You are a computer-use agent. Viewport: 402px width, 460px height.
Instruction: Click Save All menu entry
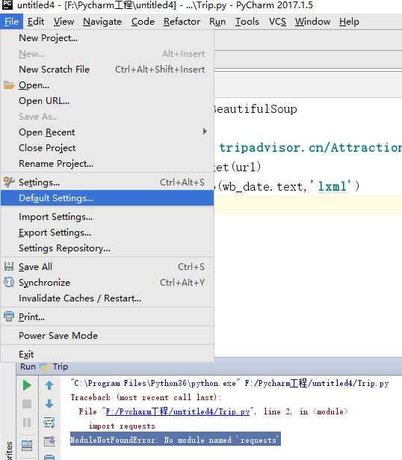(108, 267)
